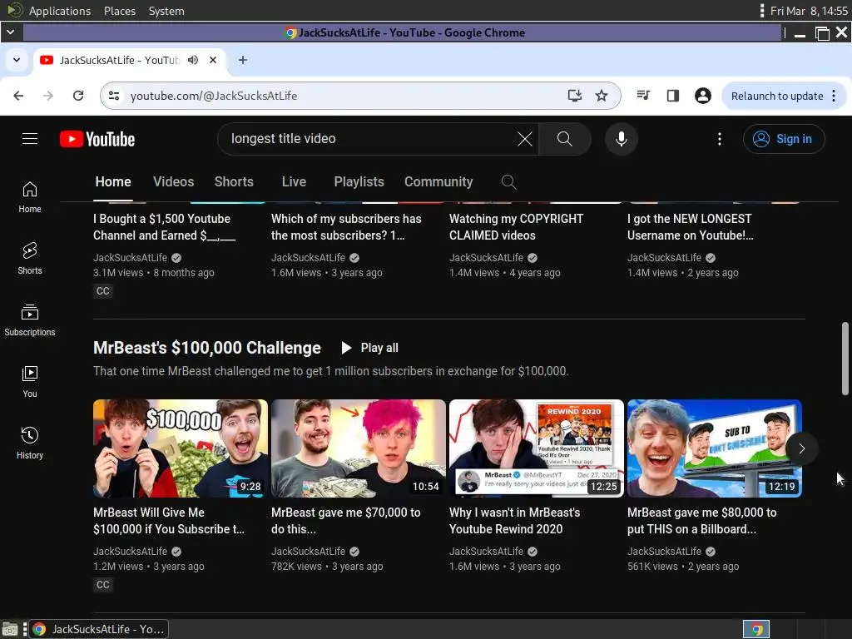Open the MrBeast's $100,000 Challenge playlist title
Screen dimensions: 852x639
[207, 348]
